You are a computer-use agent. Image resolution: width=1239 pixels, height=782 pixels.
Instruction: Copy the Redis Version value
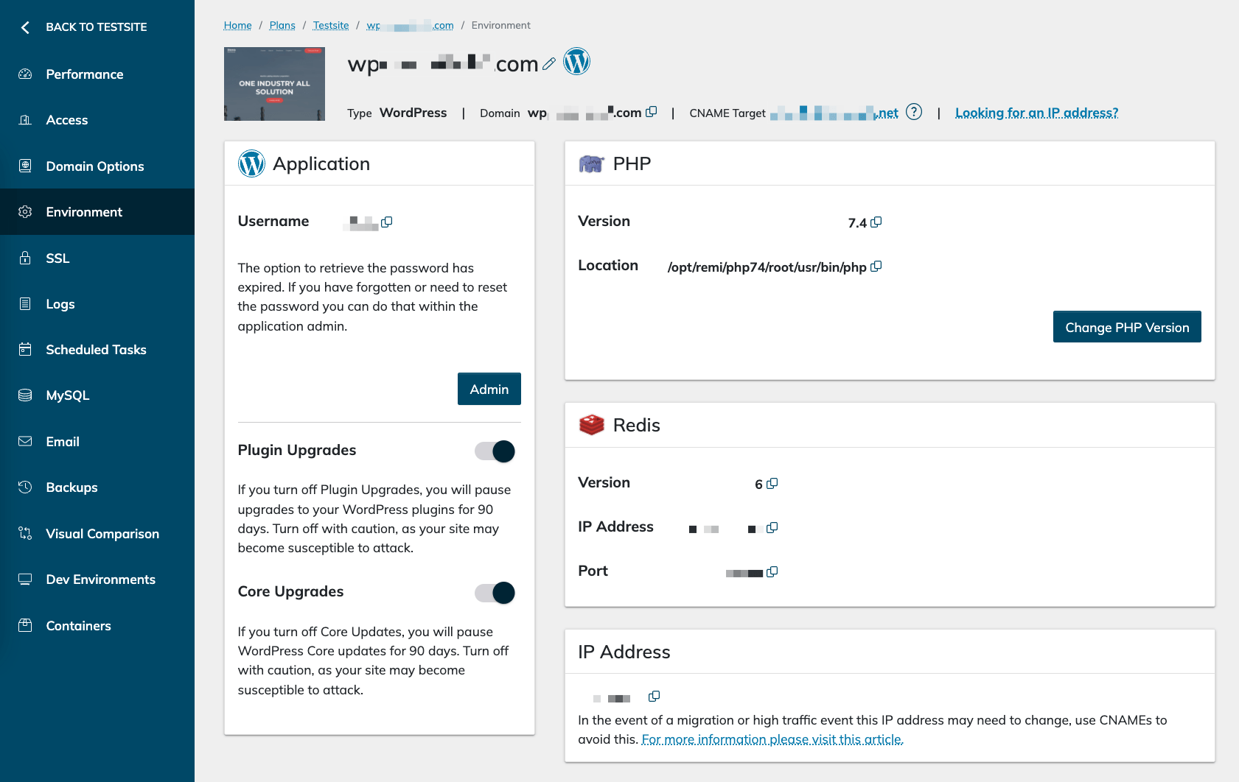pyautogui.click(x=772, y=484)
